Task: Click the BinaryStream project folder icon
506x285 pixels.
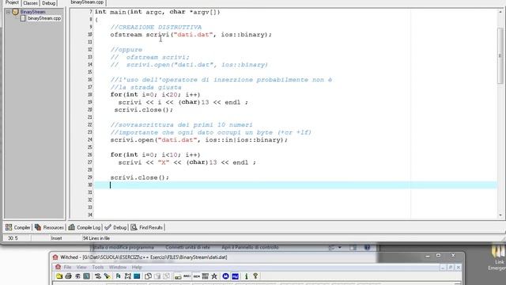Action: (15, 12)
